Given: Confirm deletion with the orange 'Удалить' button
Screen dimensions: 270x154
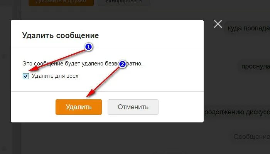Looking at the screenshot, I should coord(79,107).
